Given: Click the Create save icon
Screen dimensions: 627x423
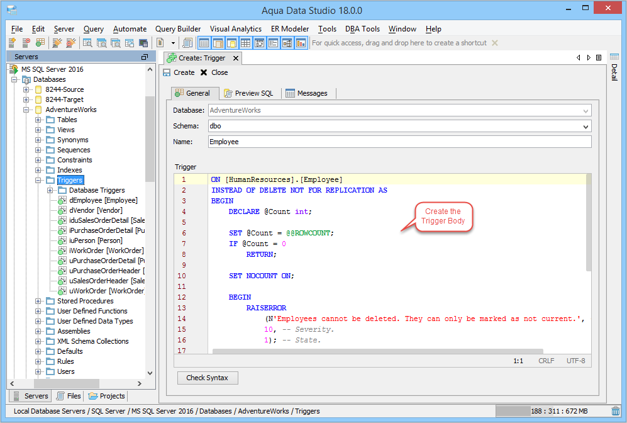Looking at the screenshot, I should (167, 72).
